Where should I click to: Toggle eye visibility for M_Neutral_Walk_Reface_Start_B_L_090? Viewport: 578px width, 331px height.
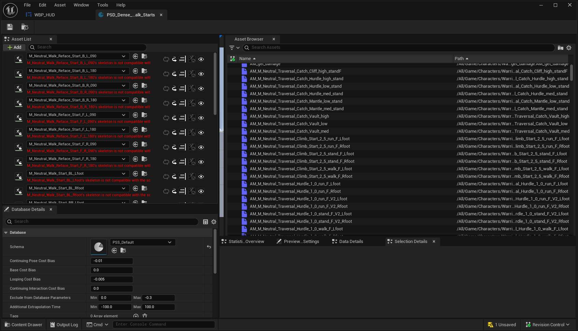(x=201, y=59)
